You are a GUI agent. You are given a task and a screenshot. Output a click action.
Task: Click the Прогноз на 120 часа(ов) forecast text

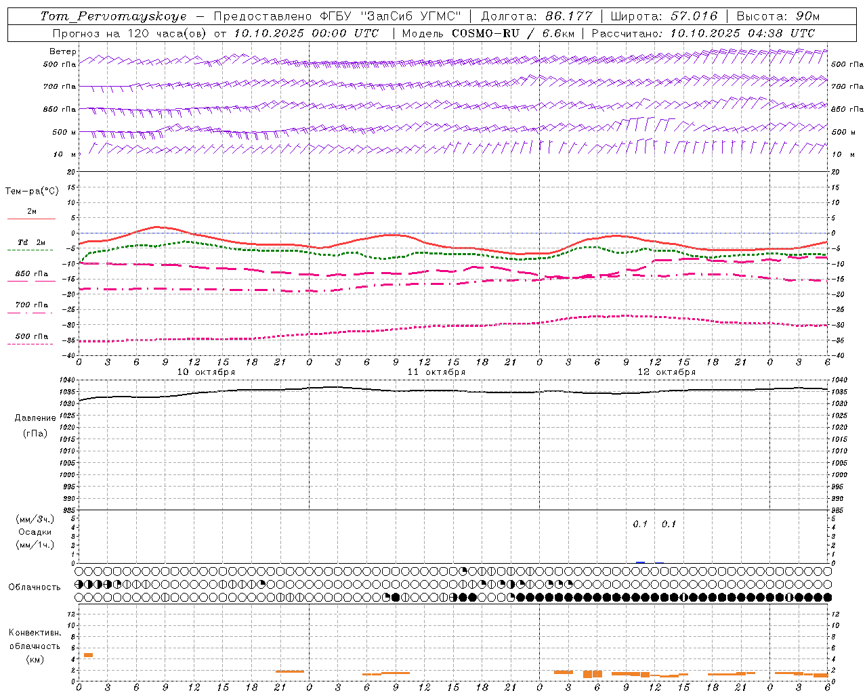pyautogui.click(x=129, y=33)
